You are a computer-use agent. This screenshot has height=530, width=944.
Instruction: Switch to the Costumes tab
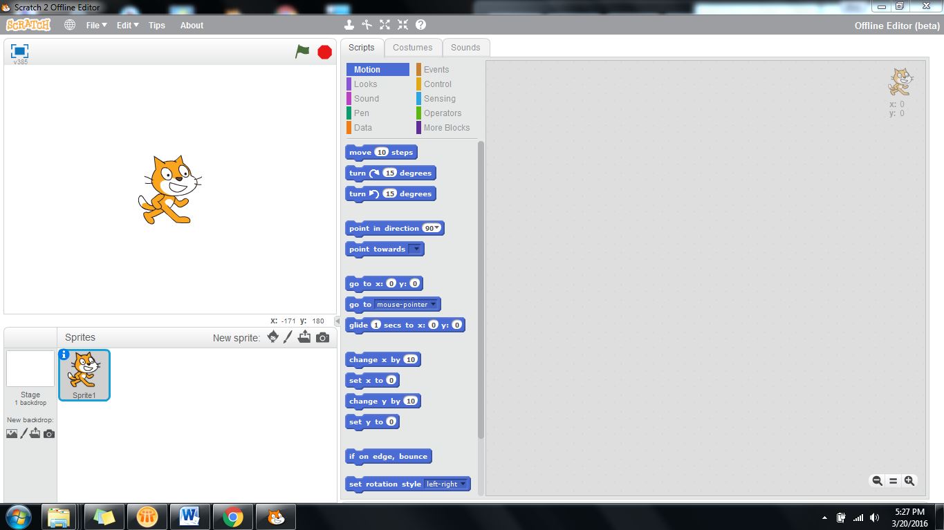pyautogui.click(x=413, y=48)
